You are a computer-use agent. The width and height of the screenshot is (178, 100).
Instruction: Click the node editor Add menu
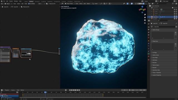point(22,4)
